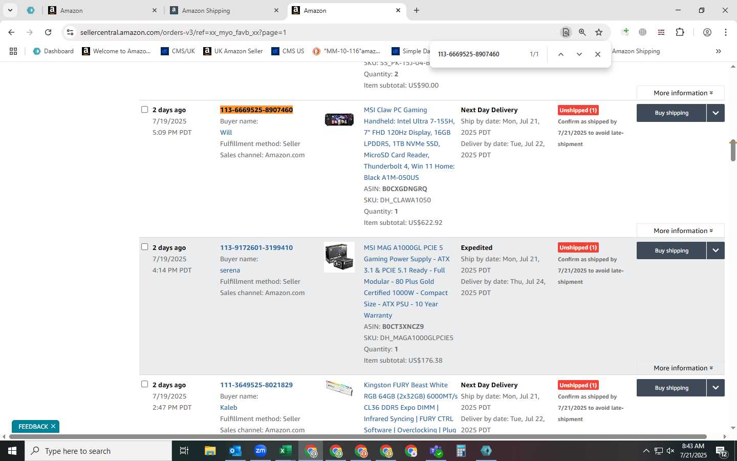737x461 pixels.
Task: Open the zoom magnifier icon in address bar
Action: (x=582, y=32)
